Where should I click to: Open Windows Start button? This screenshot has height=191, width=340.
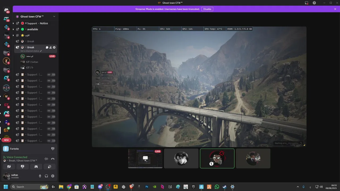[x=6, y=187]
